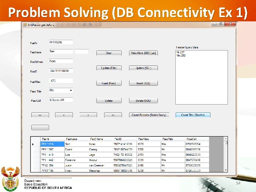The width and height of the screenshot is (256, 192).
Task: Click the van Deemter surname cell
Action: click(101, 165)
